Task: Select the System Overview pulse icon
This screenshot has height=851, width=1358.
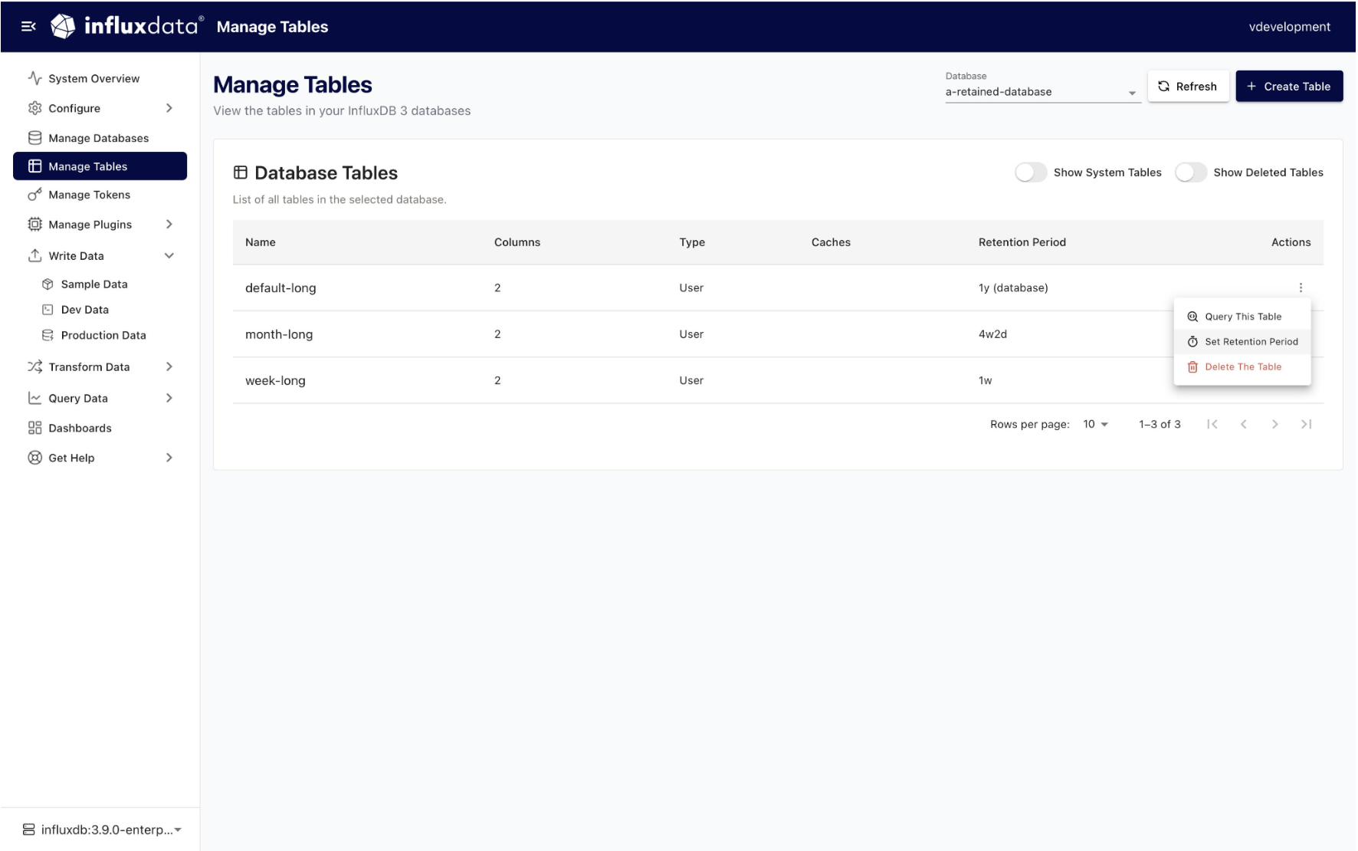Action: point(34,77)
